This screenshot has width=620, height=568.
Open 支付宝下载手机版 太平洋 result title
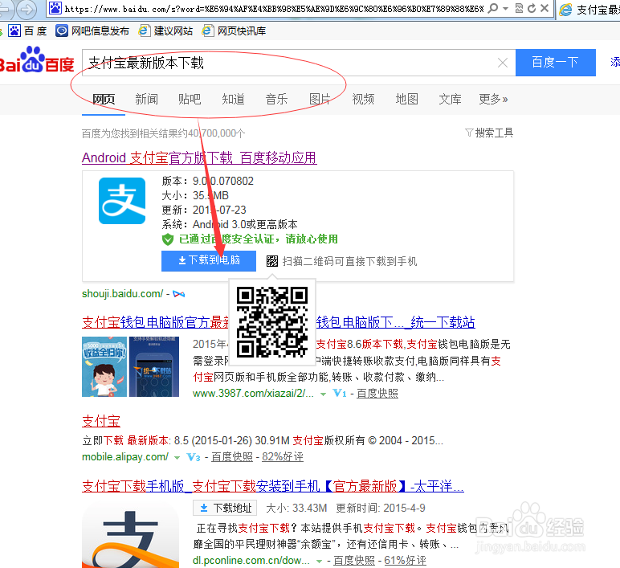pyautogui.click(x=273, y=486)
